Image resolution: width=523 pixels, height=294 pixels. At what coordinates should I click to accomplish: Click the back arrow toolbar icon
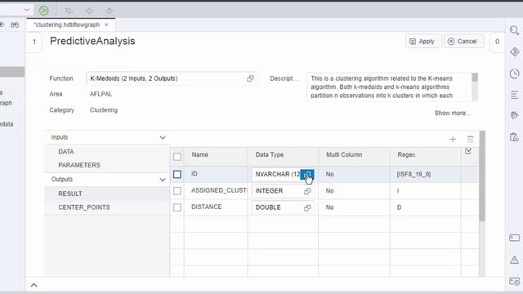[x=89, y=11]
